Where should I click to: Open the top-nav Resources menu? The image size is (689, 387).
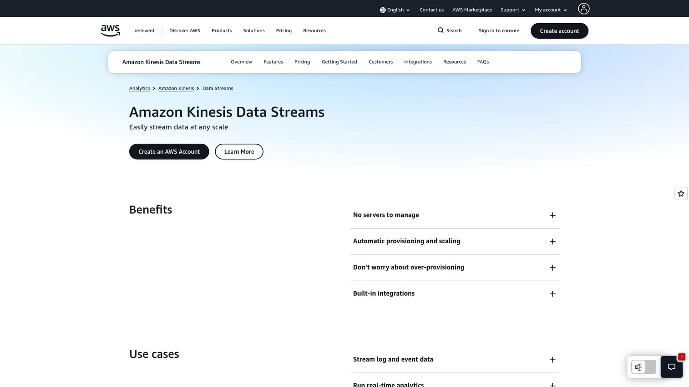click(314, 31)
